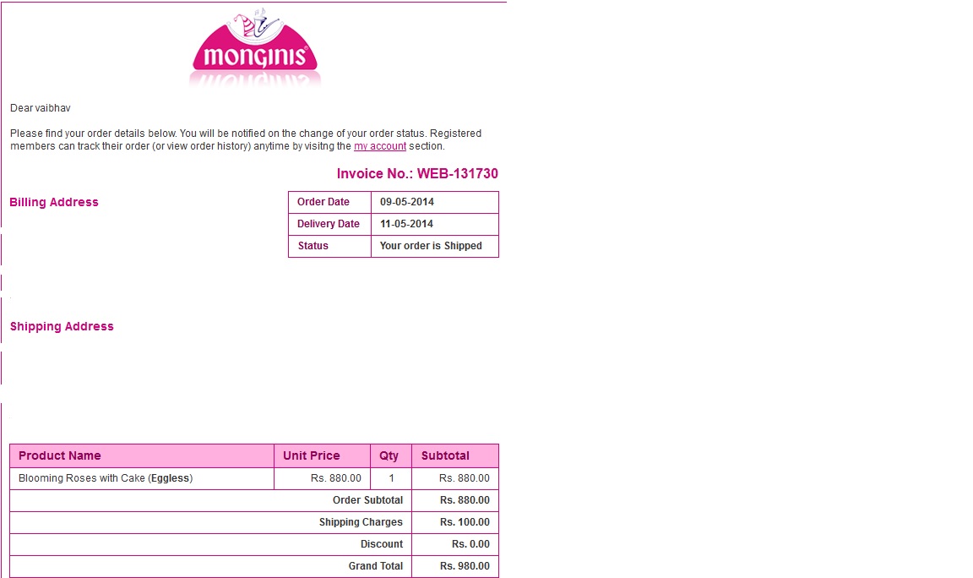Click the Unit Price column header
The width and height of the screenshot is (973, 578).
311,455
